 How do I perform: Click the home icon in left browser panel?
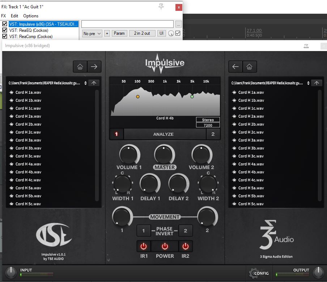[x=80, y=67]
